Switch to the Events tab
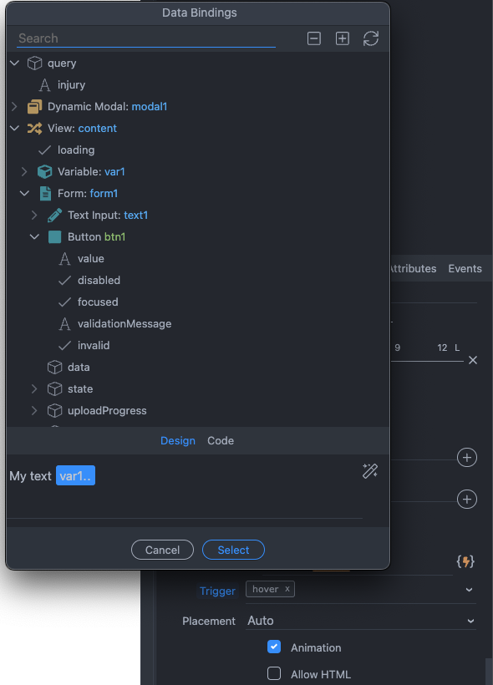Viewport: 493px width, 685px height. pyautogui.click(x=465, y=268)
